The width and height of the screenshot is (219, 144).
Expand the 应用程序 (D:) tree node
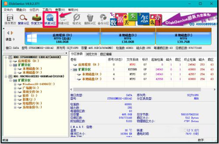coord(11,61)
